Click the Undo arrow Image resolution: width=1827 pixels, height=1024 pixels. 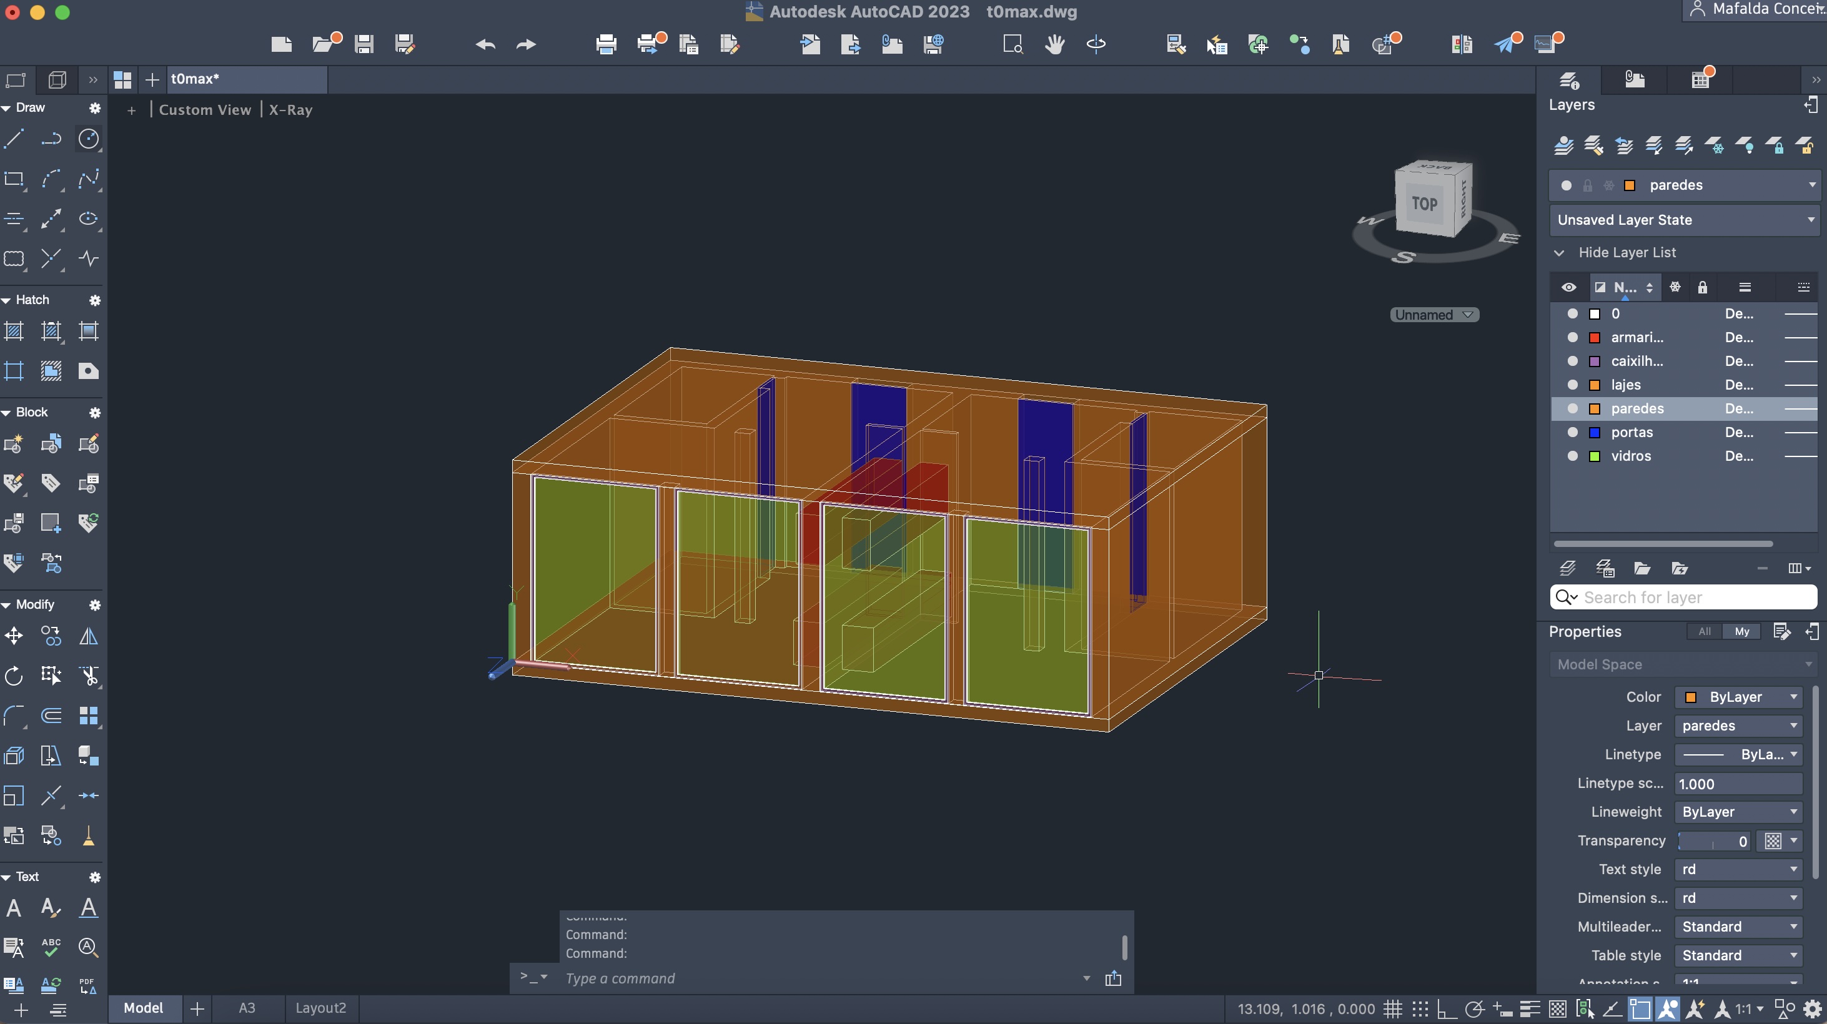(485, 45)
